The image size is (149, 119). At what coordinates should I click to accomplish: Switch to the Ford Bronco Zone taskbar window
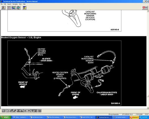[37, 117]
